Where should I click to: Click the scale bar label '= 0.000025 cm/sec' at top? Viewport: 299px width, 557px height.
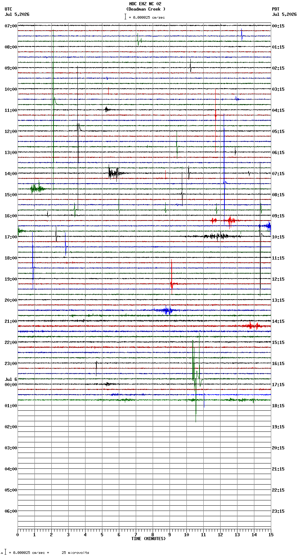(147, 17)
